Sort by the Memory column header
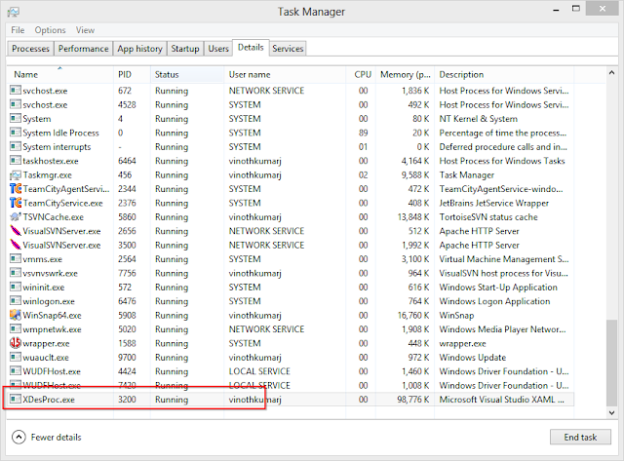 pyautogui.click(x=406, y=74)
